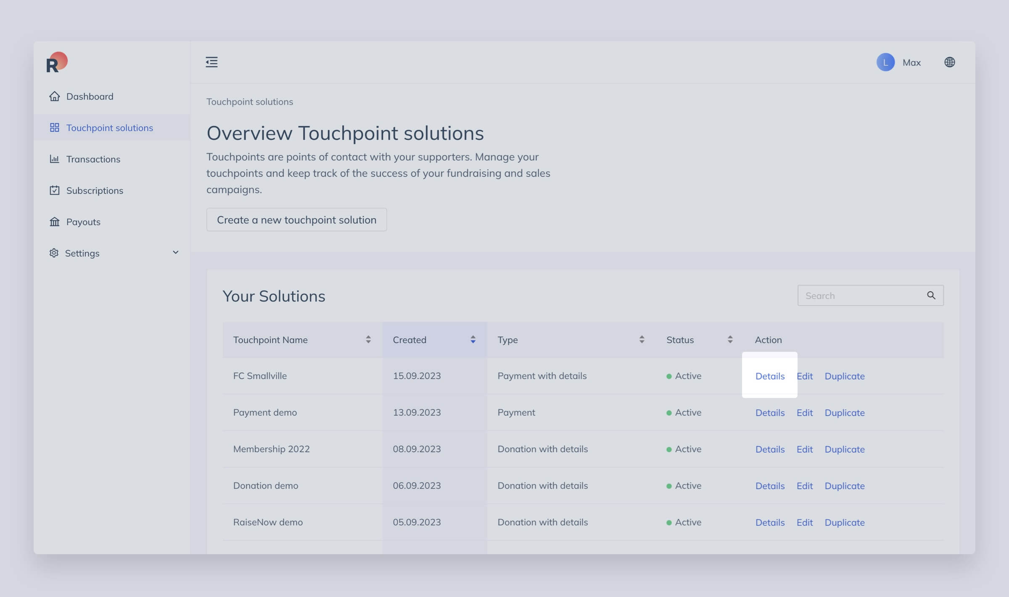
Task: Focus the Search input field
Action: (x=870, y=296)
